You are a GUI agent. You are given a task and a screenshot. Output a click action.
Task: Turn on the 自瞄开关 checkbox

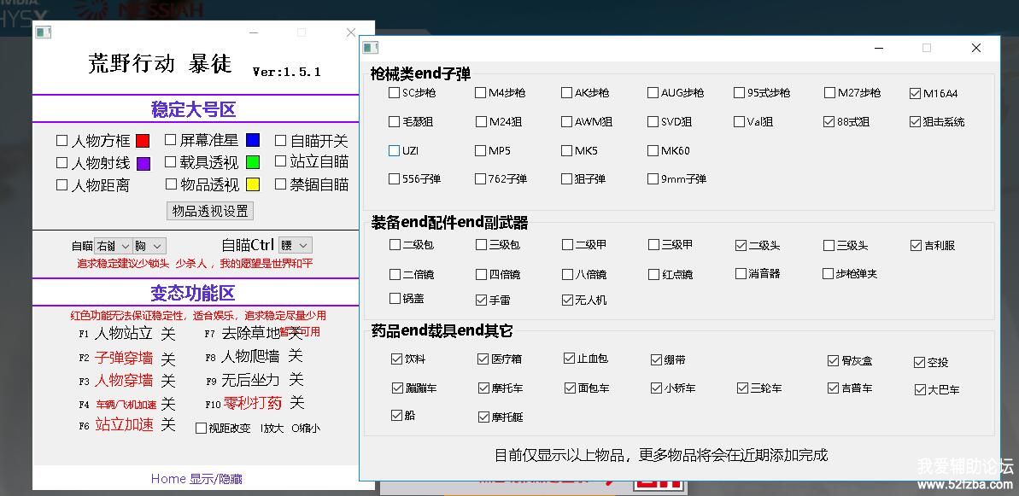pyautogui.click(x=280, y=140)
